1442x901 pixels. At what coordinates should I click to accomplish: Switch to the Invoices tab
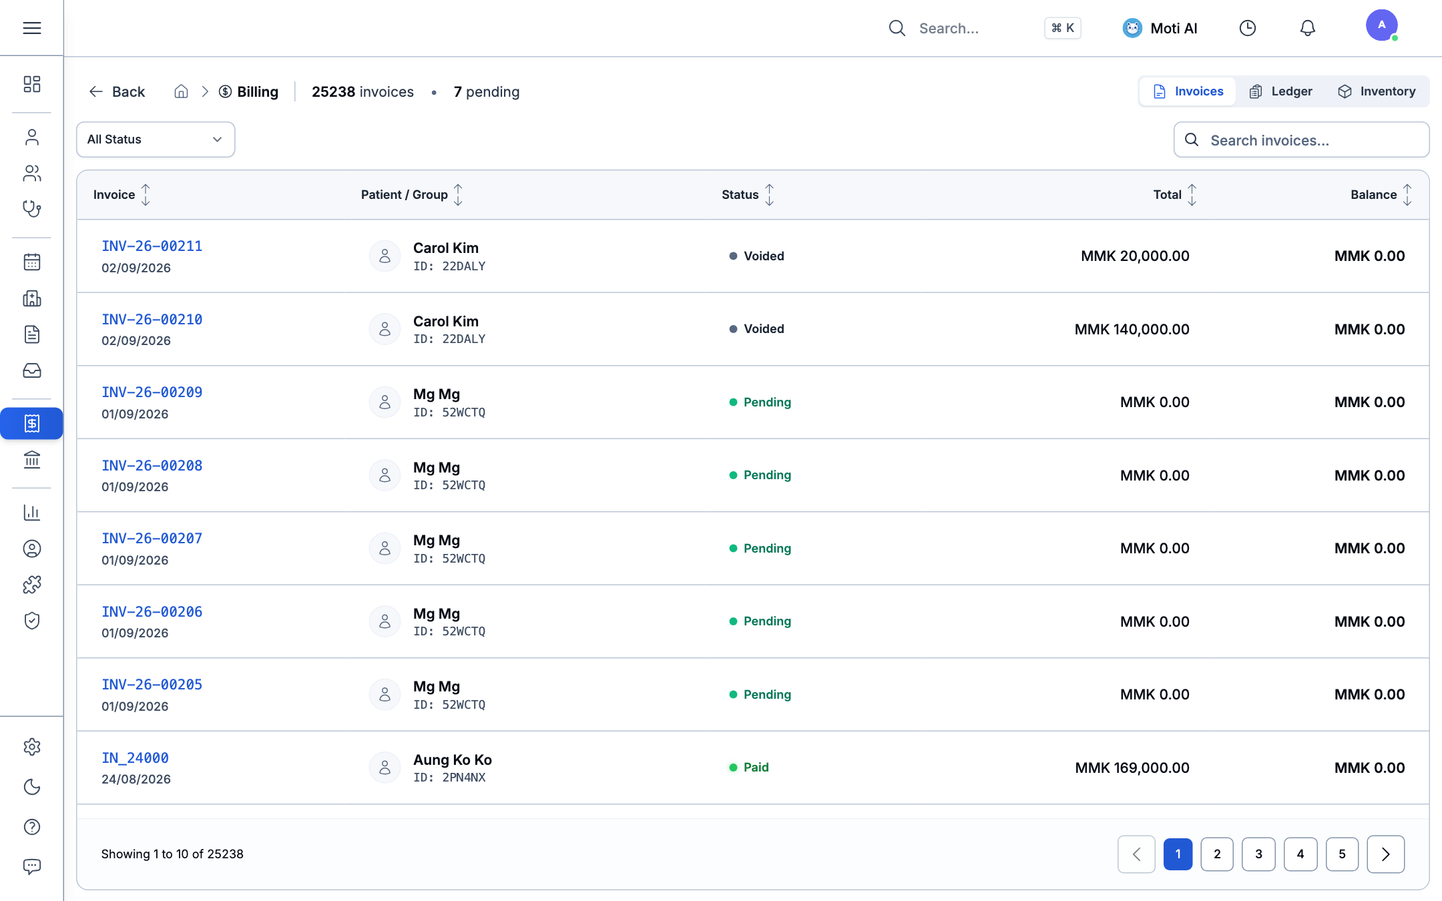1188,91
